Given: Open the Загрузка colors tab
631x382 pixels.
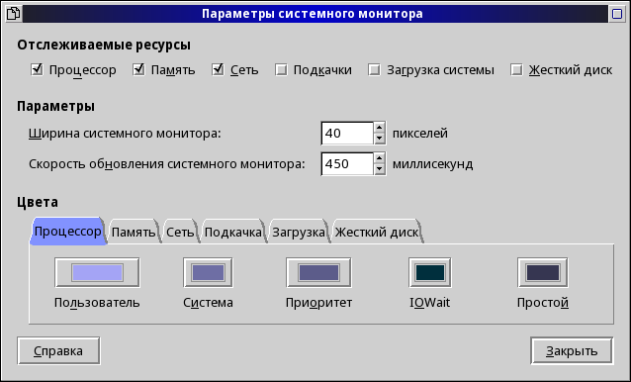Looking at the screenshot, I should [x=299, y=233].
